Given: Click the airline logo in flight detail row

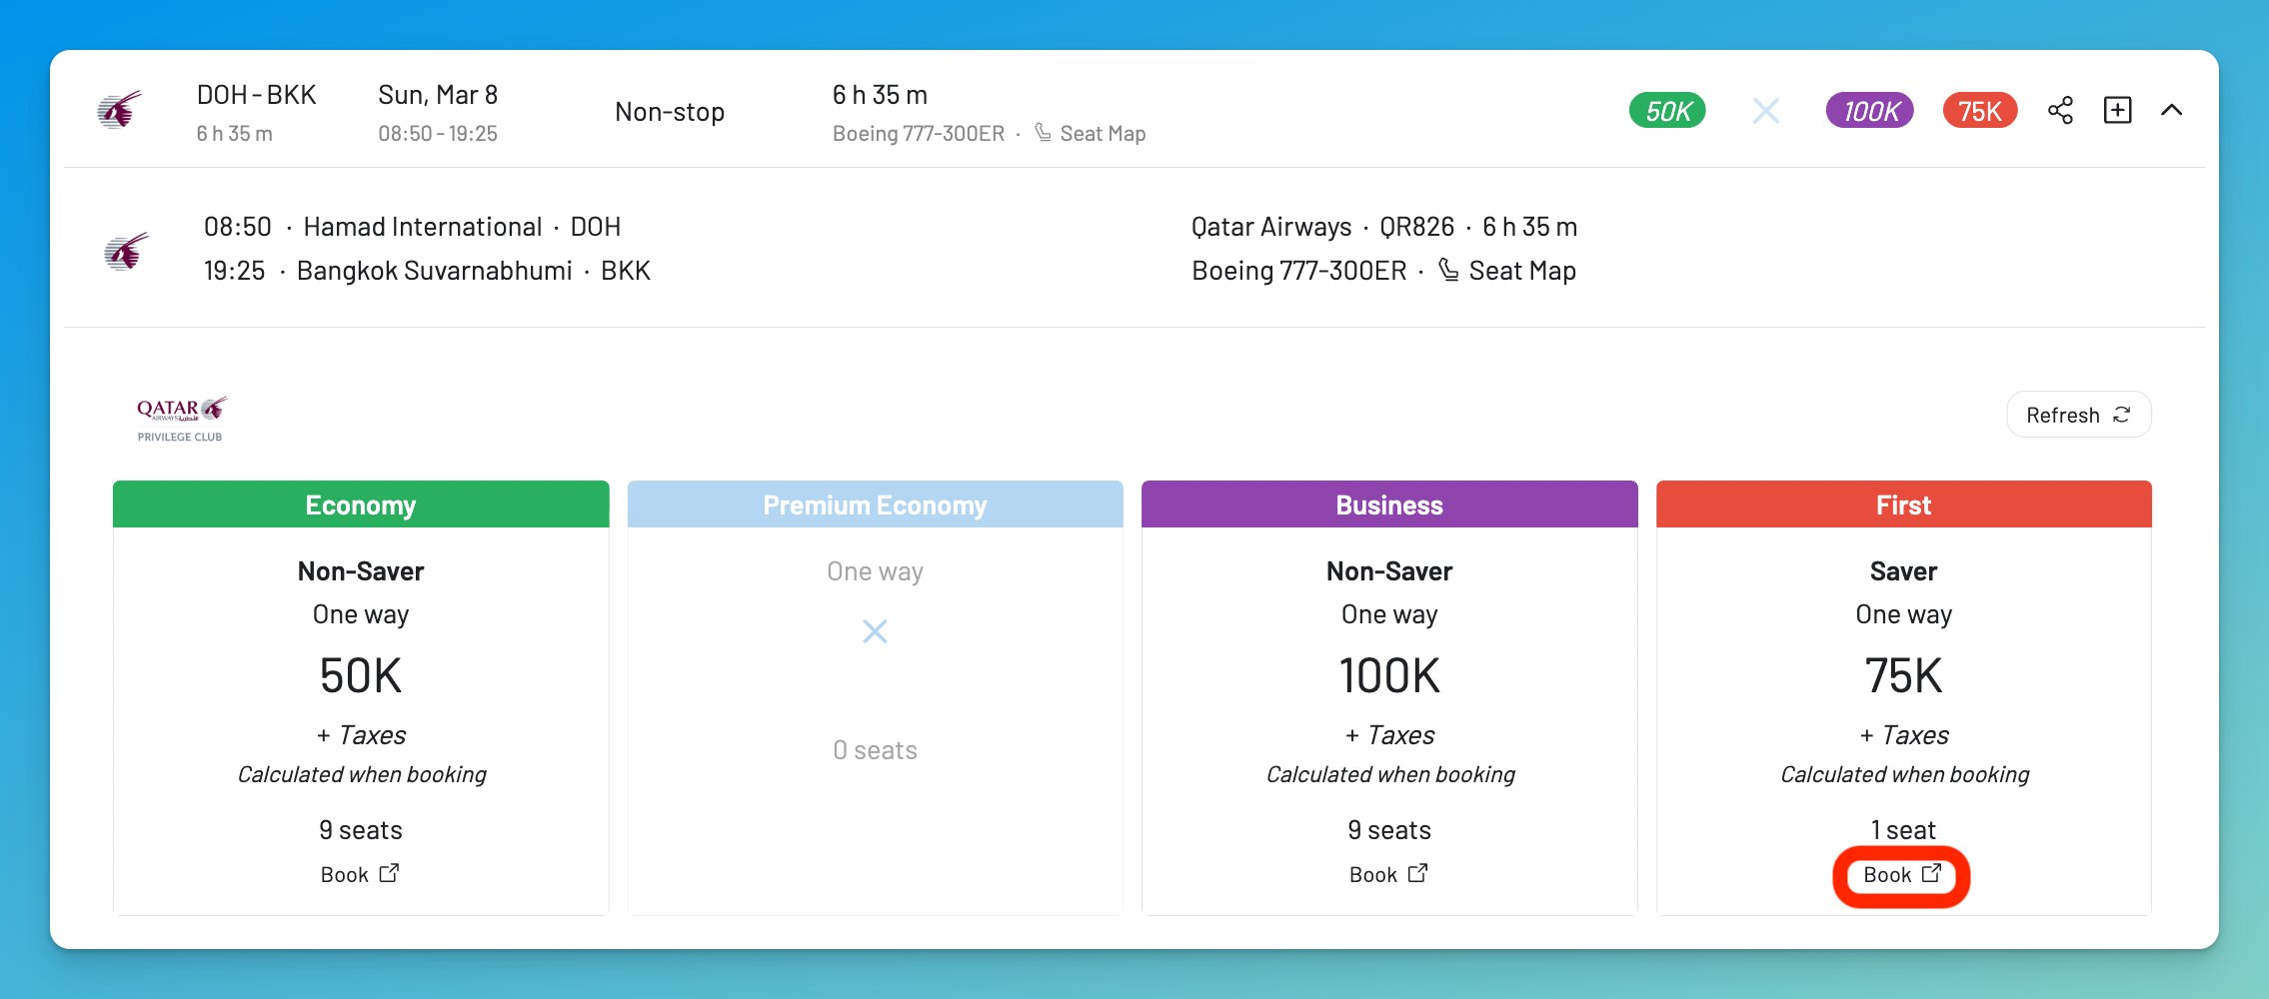Looking at the screenshot, I should click(124, 249).
